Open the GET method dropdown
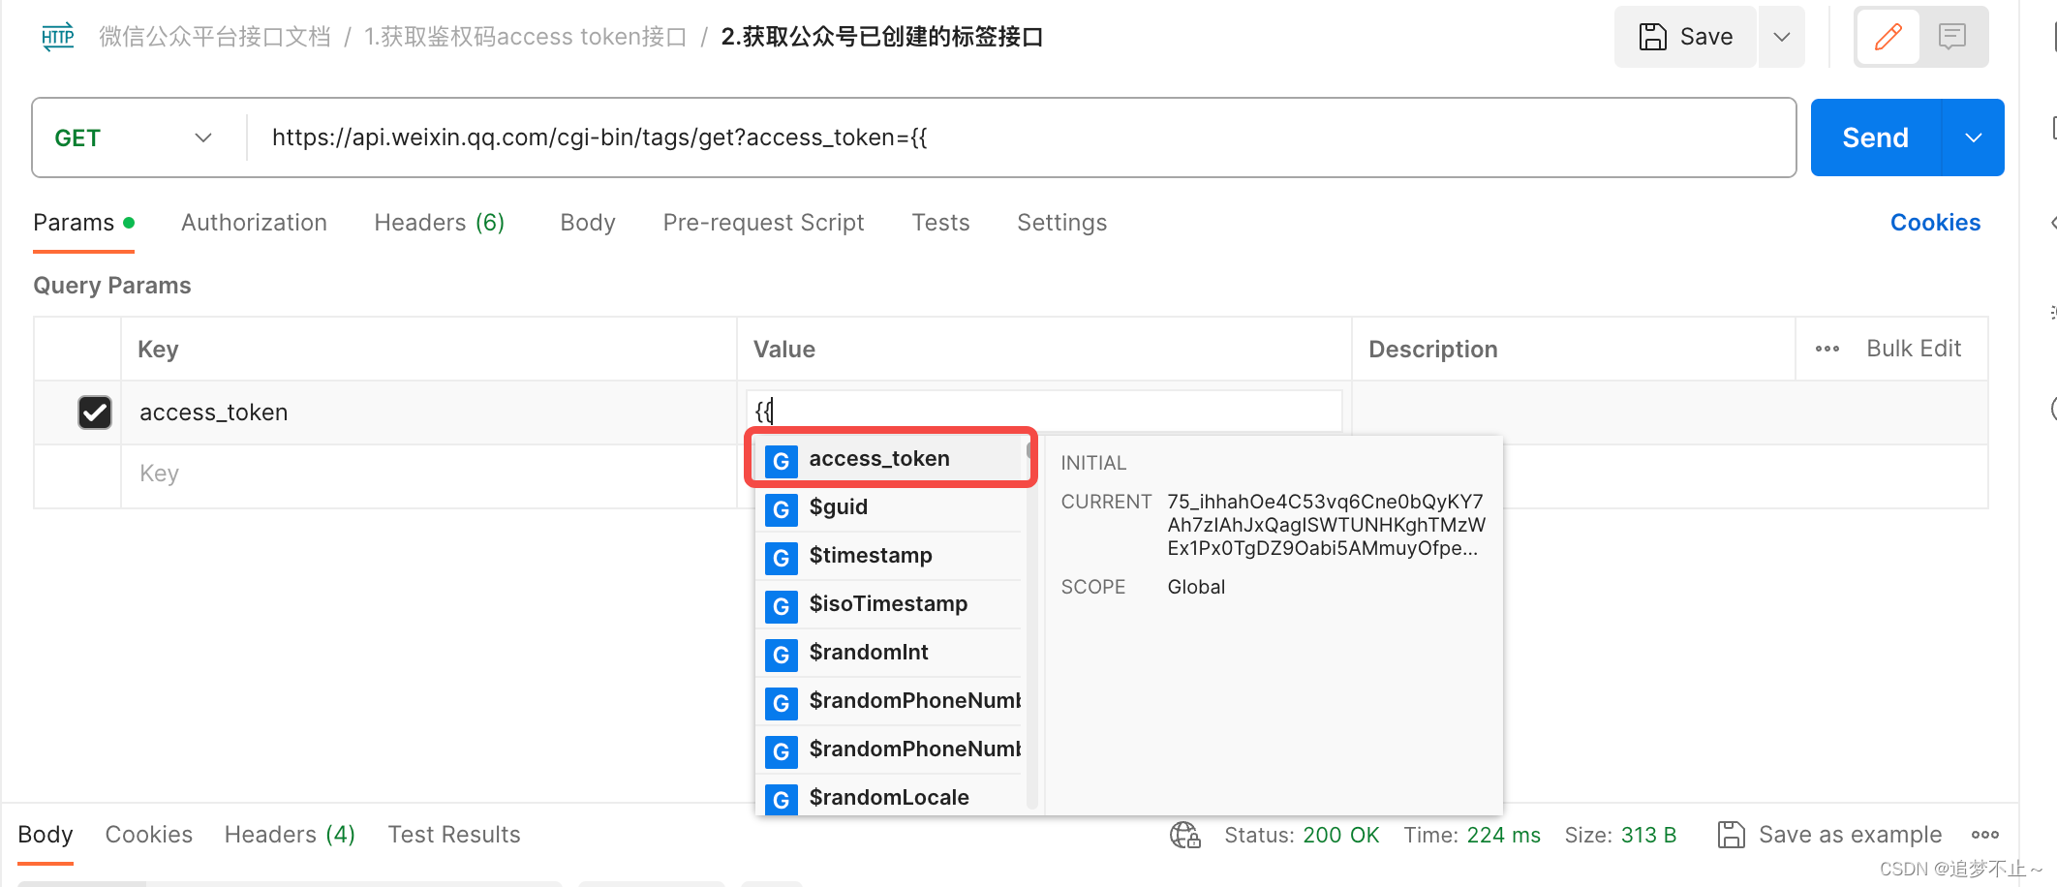The height and width of the screenshot is (887, 2057). 133,138
